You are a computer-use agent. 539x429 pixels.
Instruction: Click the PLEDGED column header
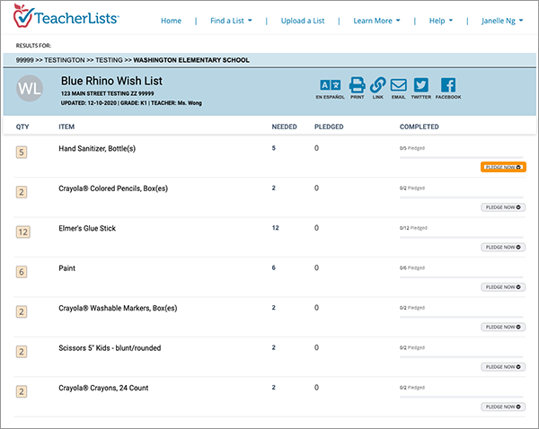(329, 127)
